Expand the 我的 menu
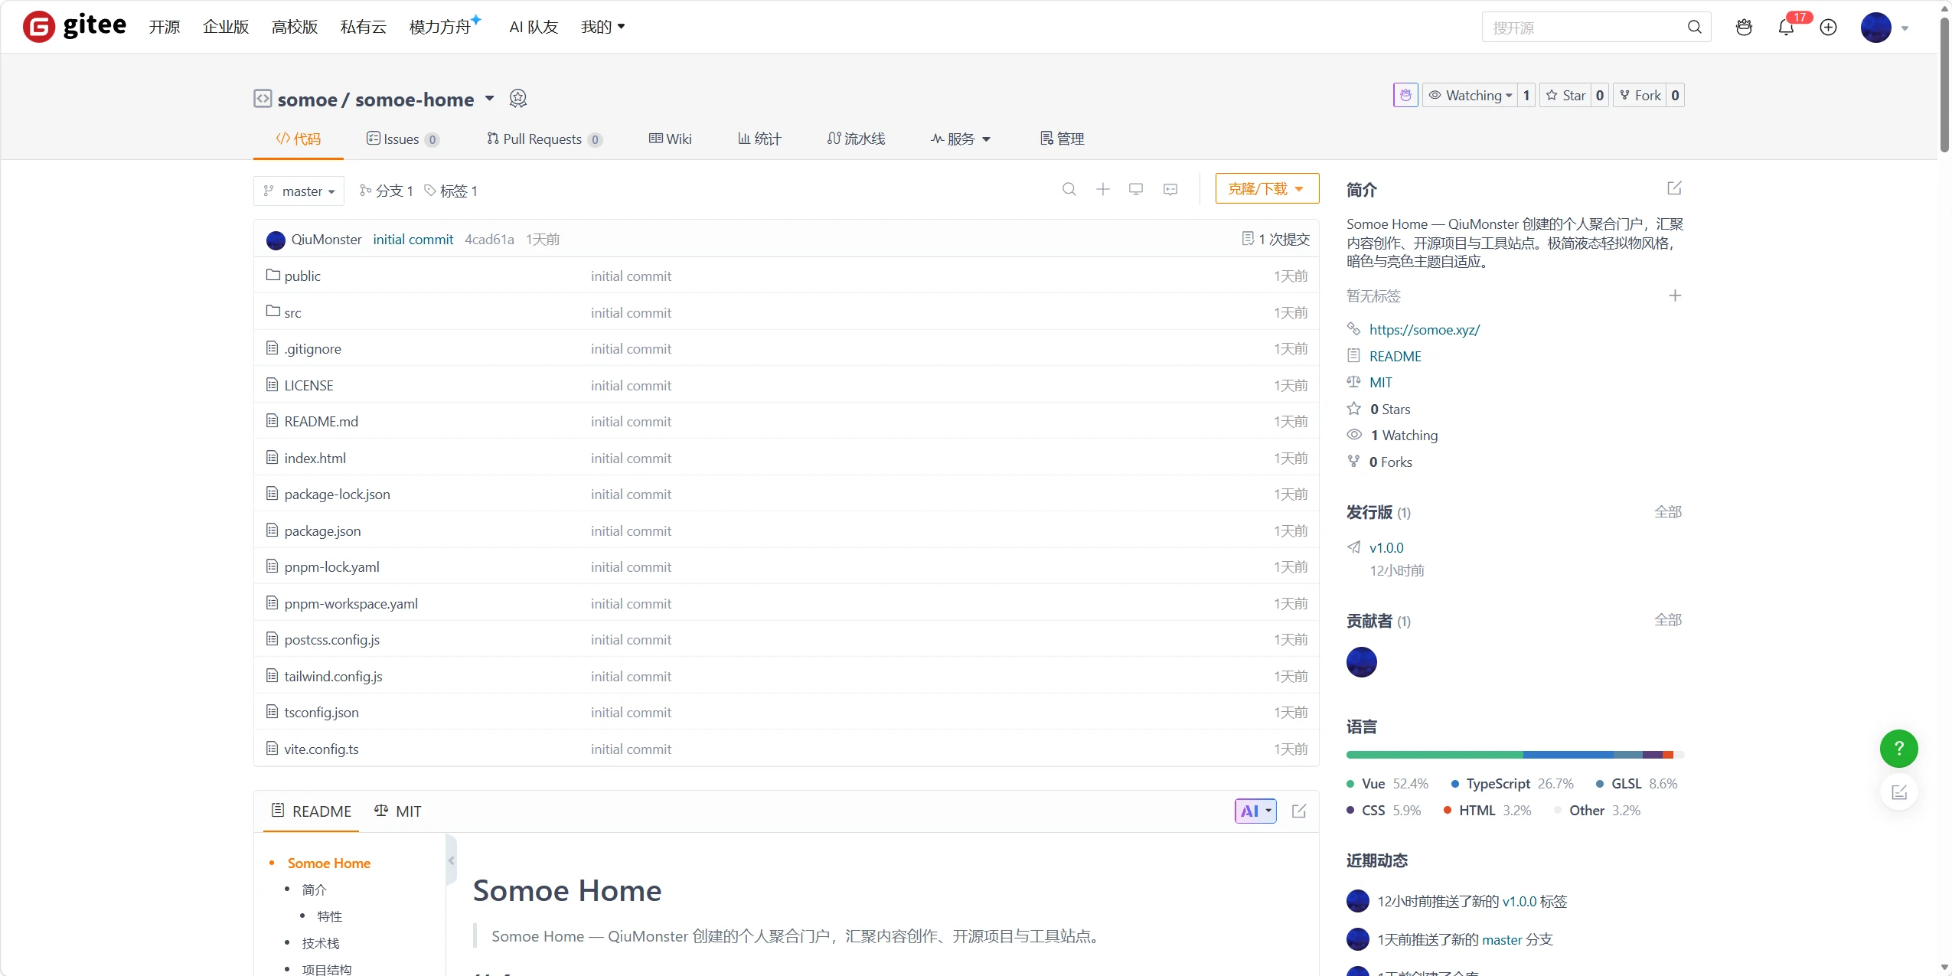1952x976 pixels. coord(602,27)
